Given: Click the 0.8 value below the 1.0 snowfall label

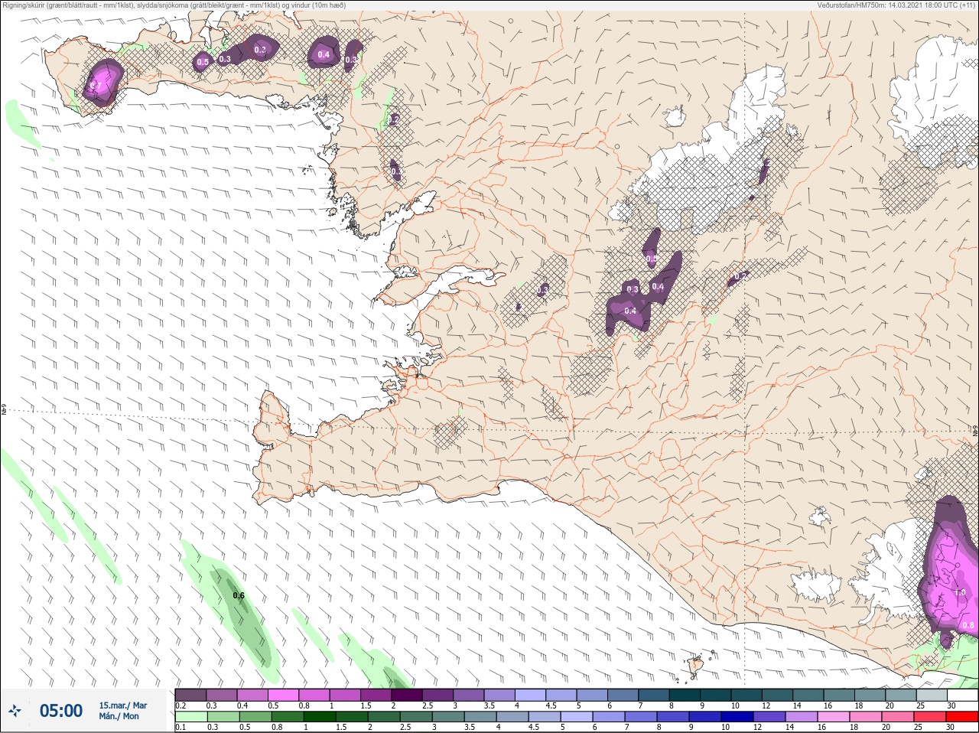Looking at the screenshot, I should point(968,625).
